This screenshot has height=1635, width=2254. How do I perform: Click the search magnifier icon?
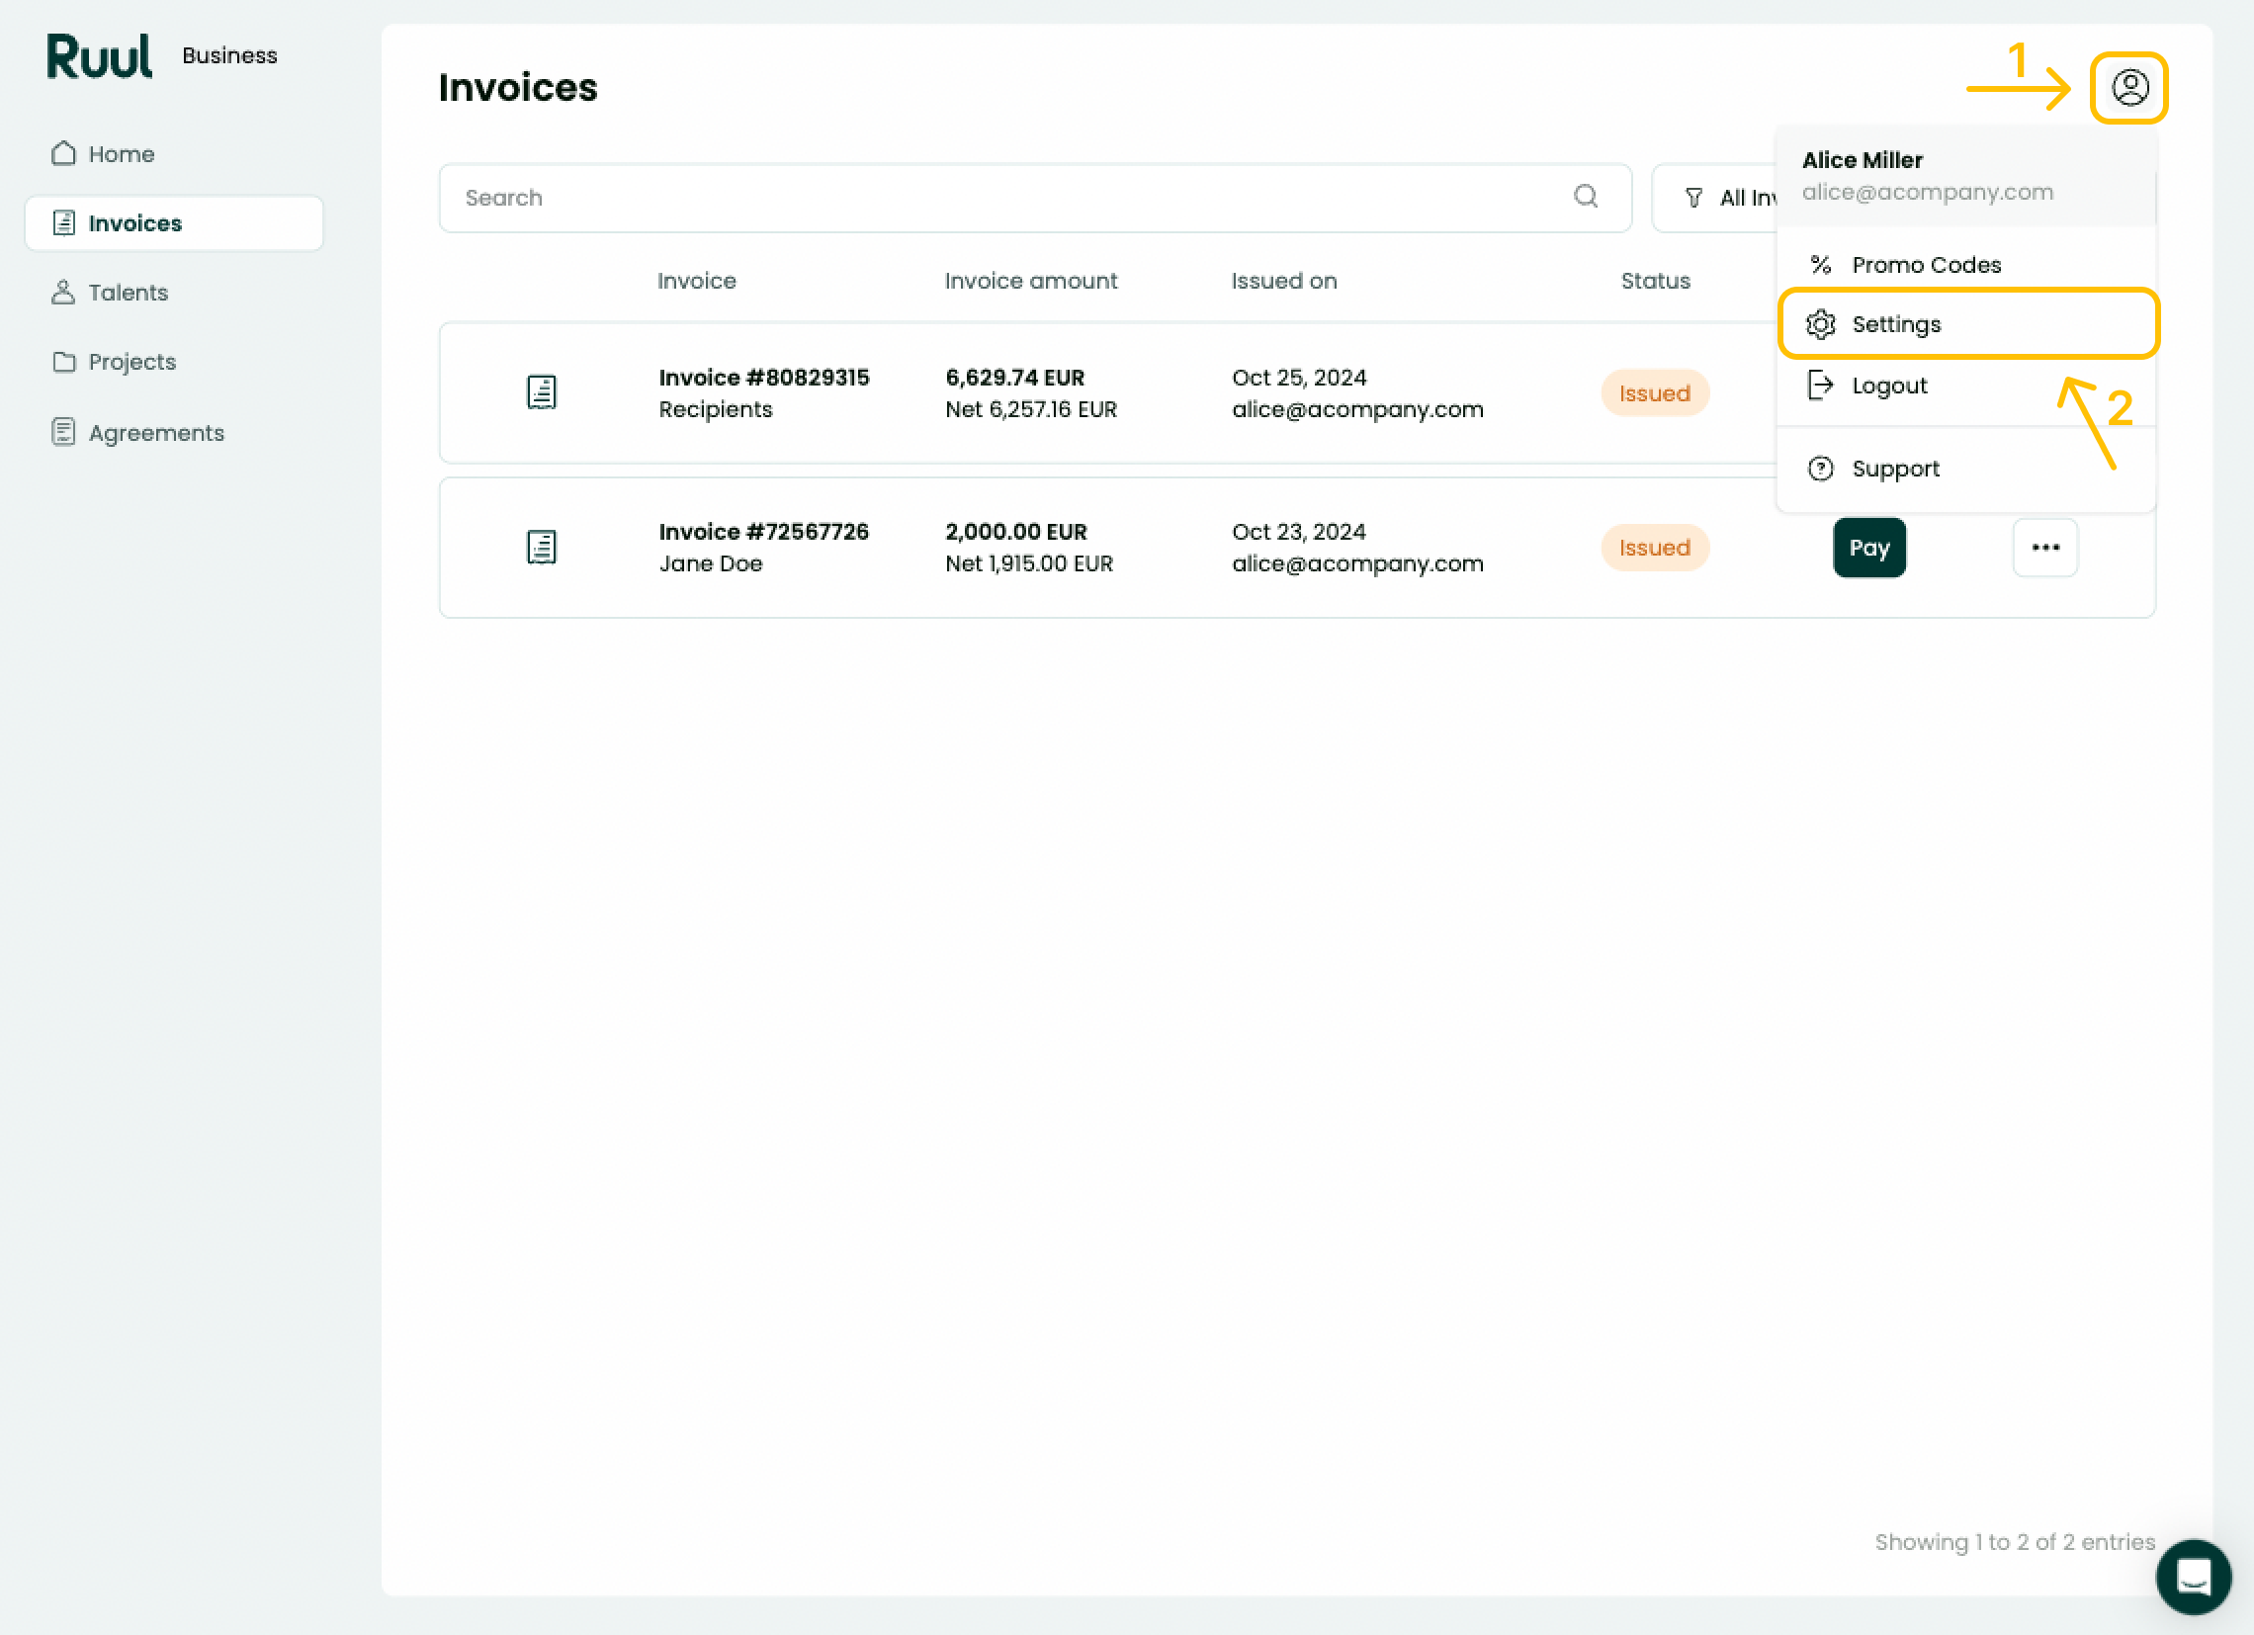click(1586, 197)
